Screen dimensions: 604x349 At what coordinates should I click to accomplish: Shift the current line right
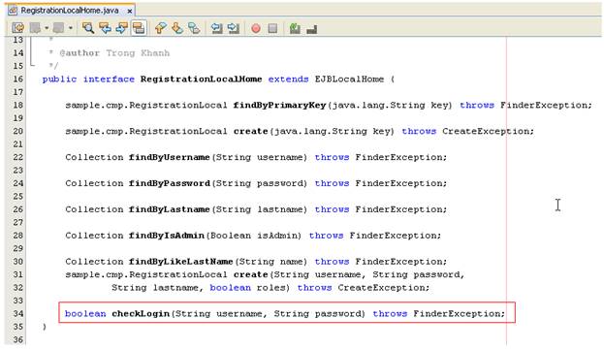(x=234, y=28)
